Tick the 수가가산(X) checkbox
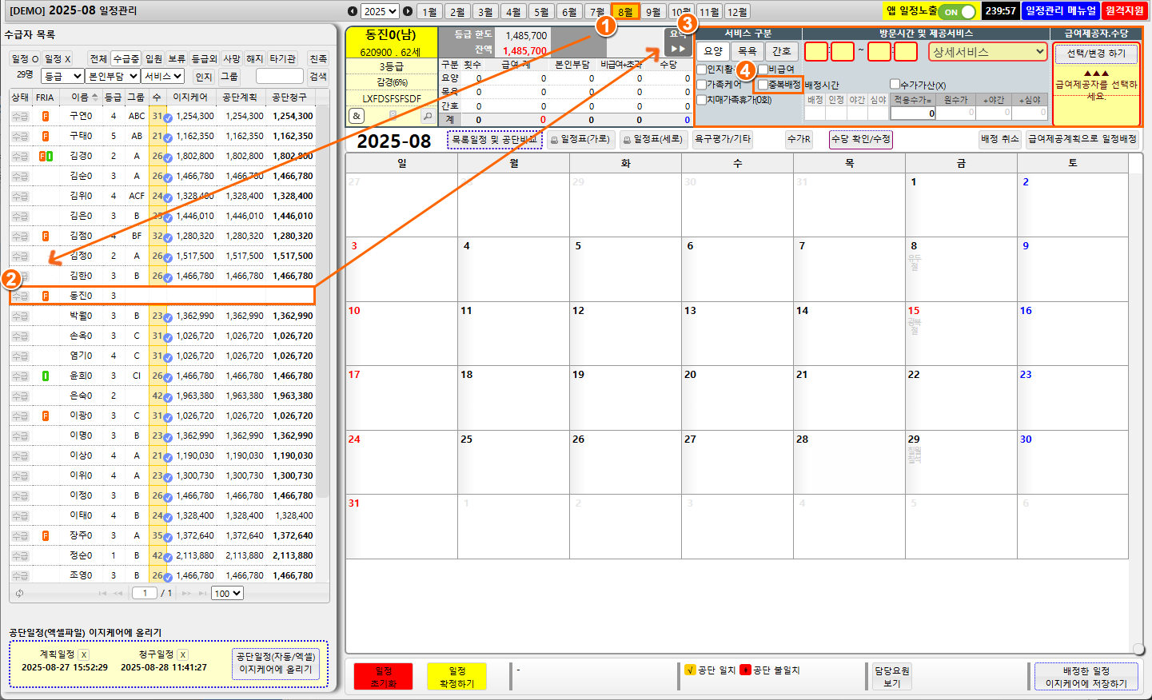This screenshot has width=1152, height=700. tap(895, 84)
